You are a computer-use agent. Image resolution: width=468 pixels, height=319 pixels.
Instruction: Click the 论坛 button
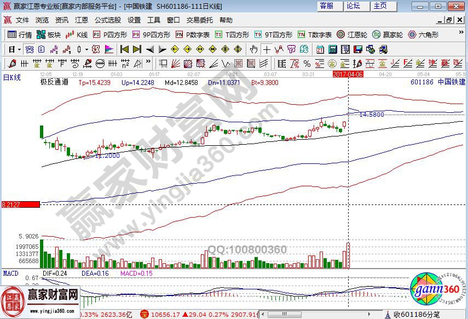(354, 6)
